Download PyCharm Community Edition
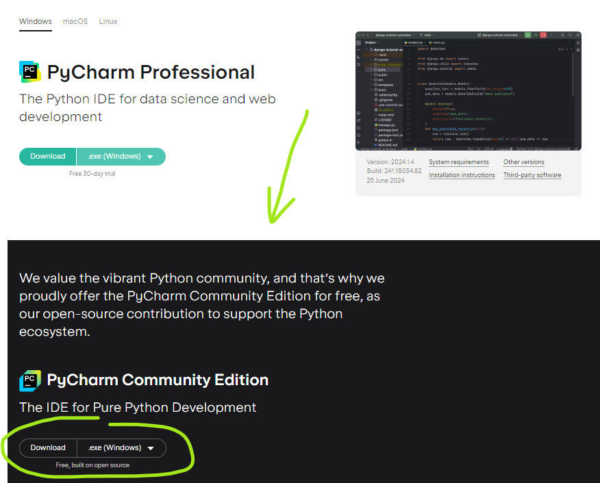Image resolution: width=600 pixels, height=483 pixels. (x=48, y=448)
